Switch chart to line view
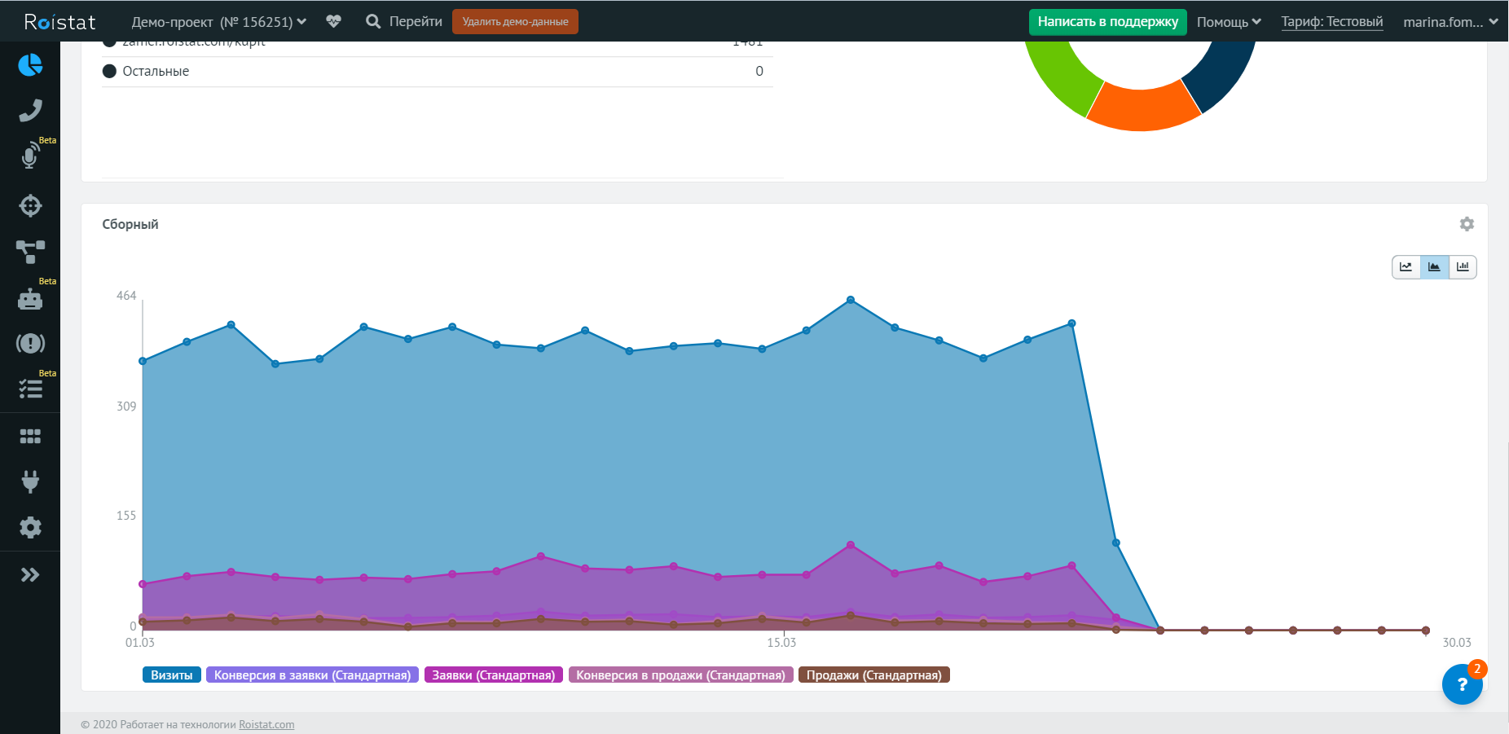 pyautogui.click(x=1406, y=267)
